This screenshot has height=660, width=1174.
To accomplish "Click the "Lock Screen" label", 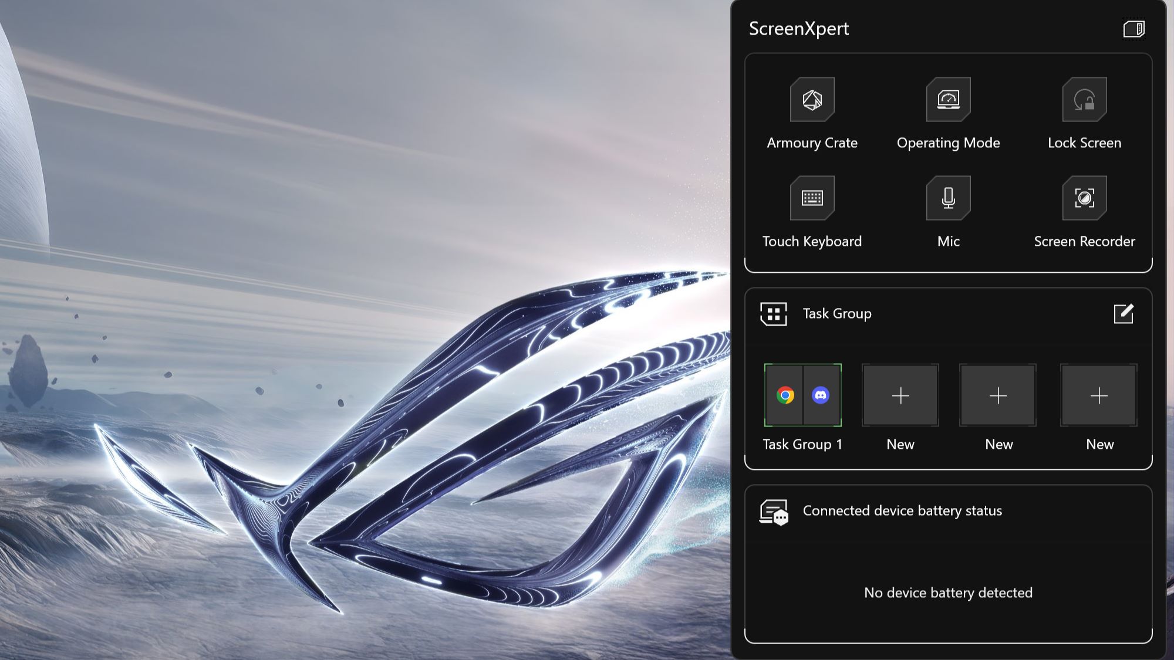I will point(1084,143).
